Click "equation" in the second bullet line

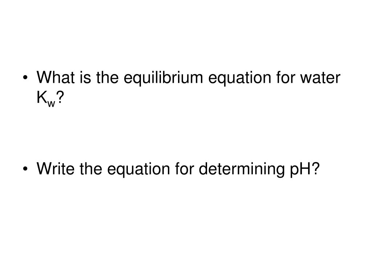[138, 170]
